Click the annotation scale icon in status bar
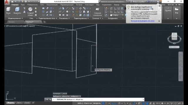 coord(154,103)
